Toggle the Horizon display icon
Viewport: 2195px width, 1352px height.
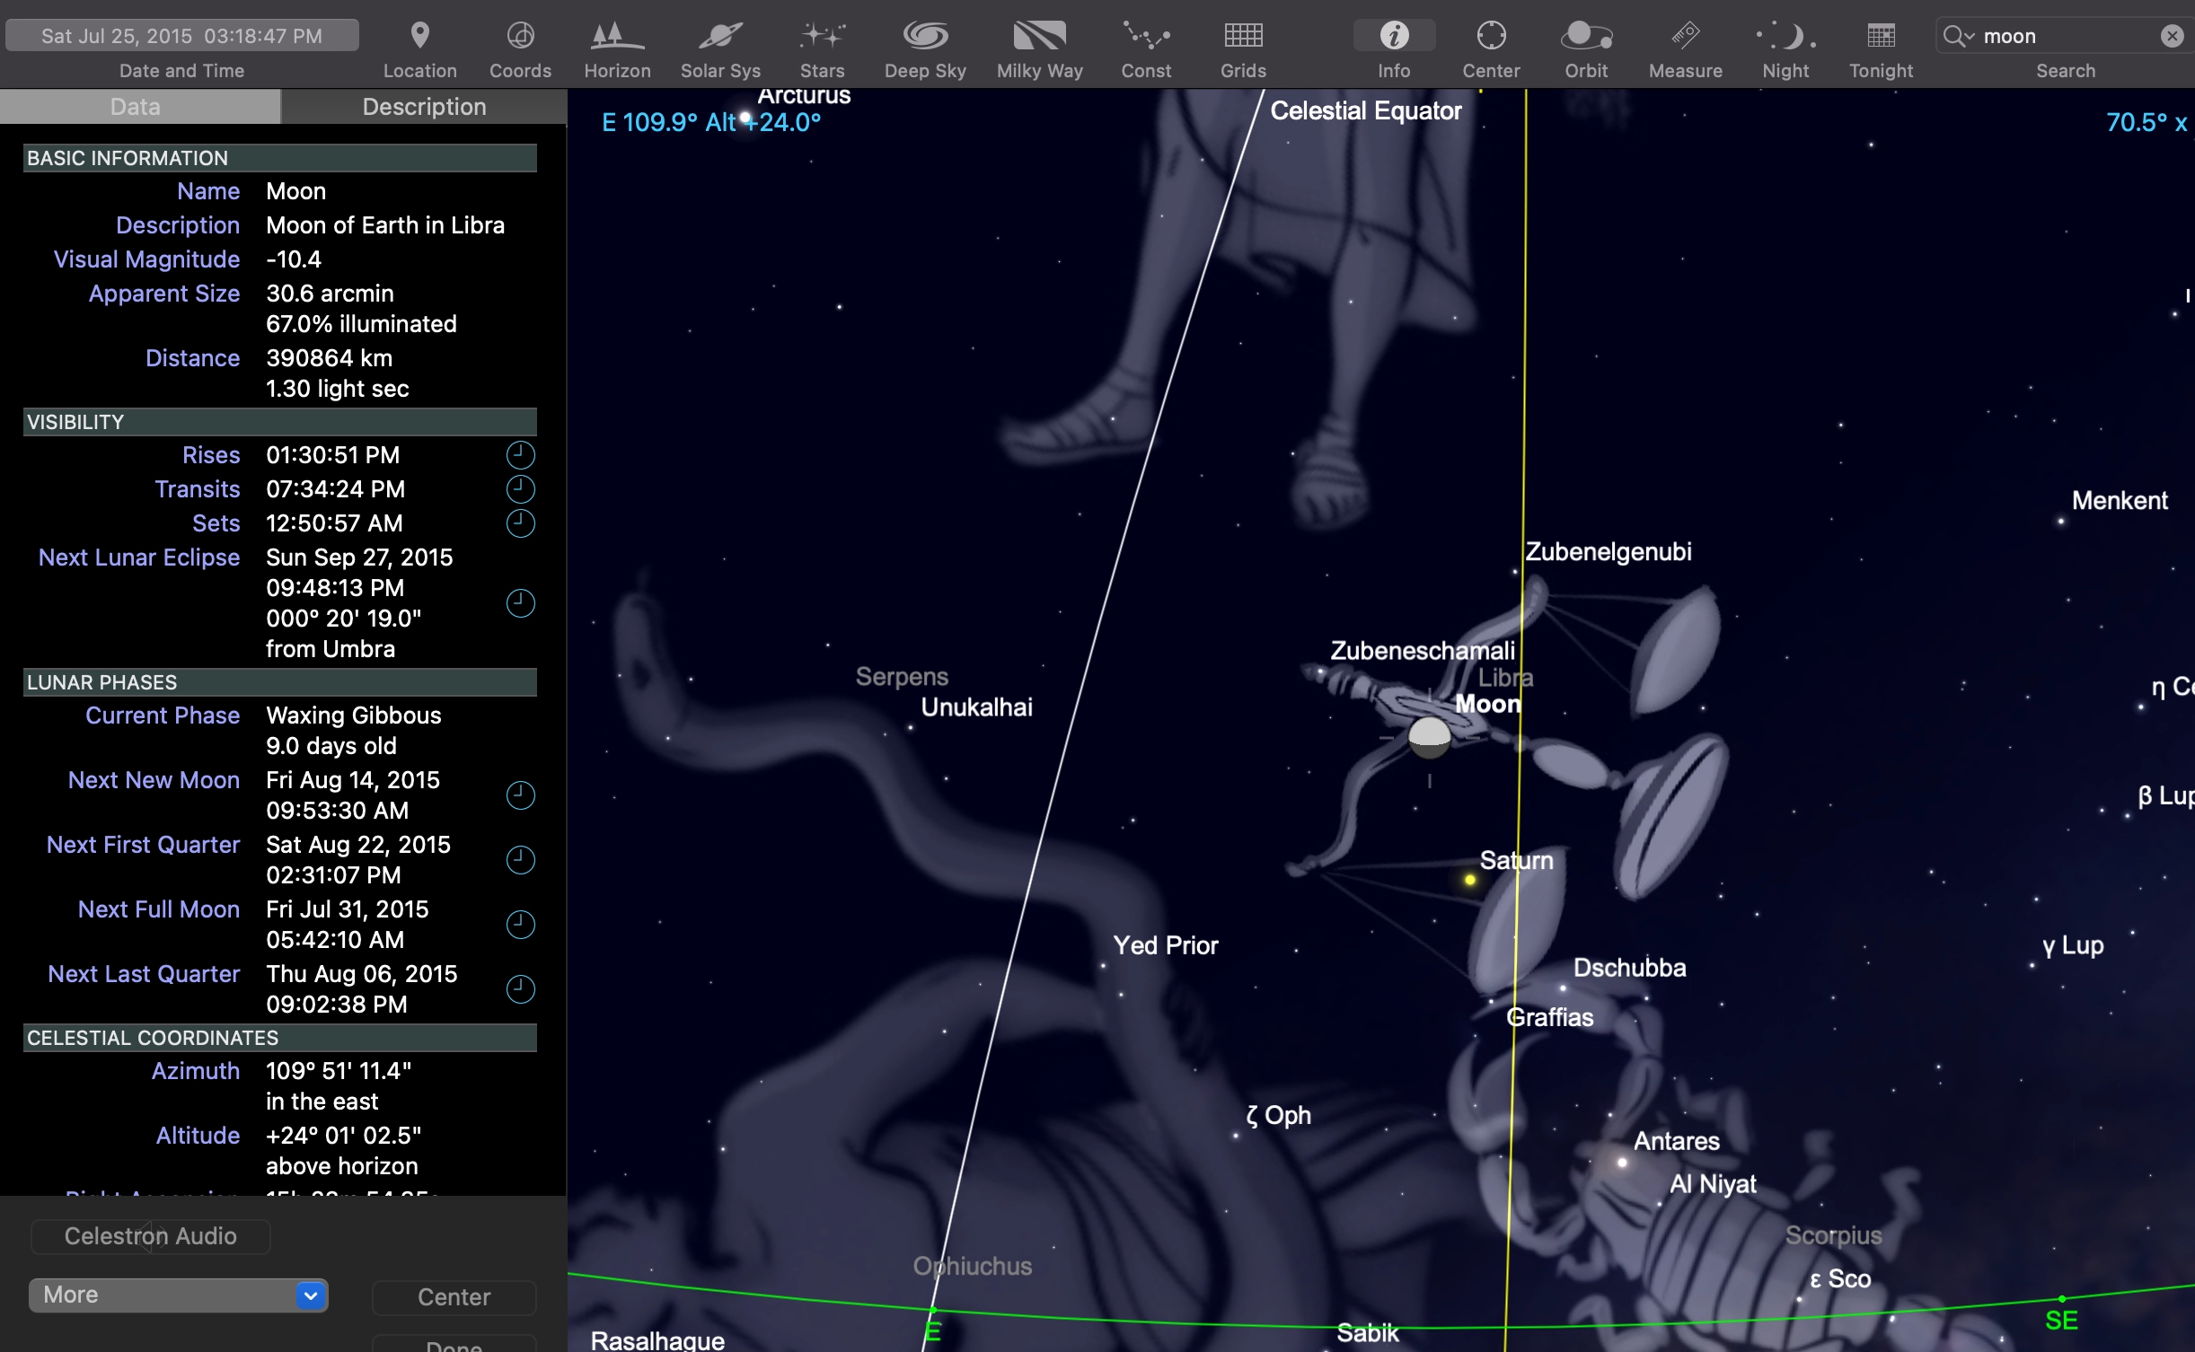(617, 36)
